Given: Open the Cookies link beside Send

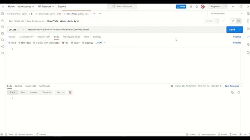Looking at the screenshot, I should point(237,37).
